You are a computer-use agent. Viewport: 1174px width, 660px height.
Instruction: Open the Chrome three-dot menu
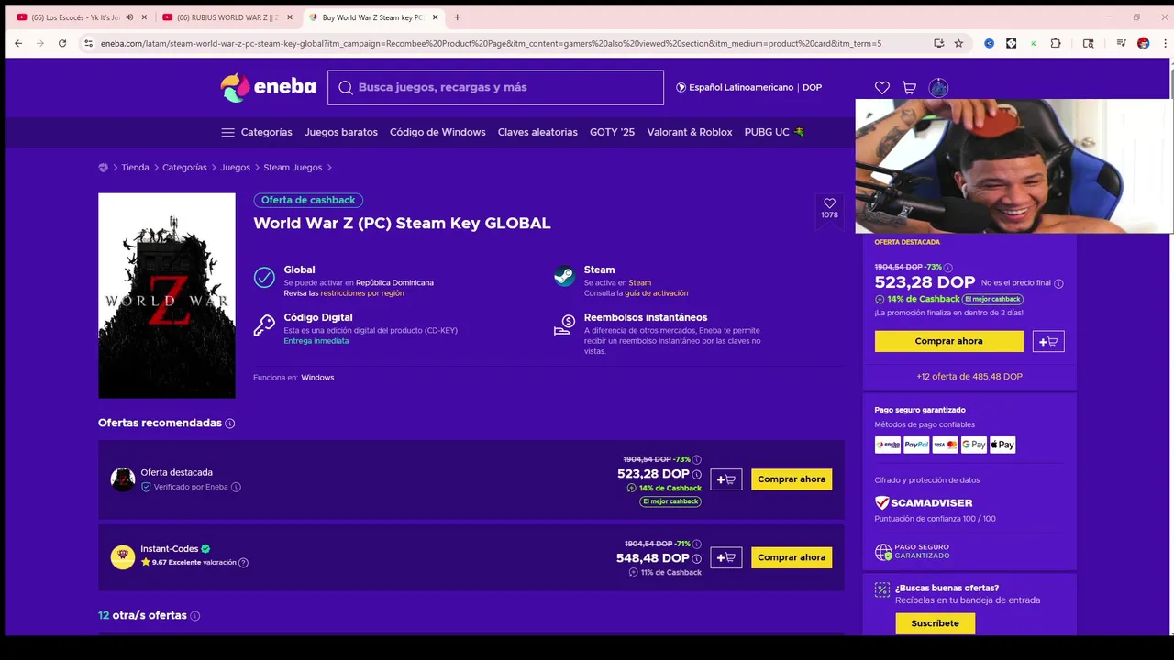[1164, 43]
